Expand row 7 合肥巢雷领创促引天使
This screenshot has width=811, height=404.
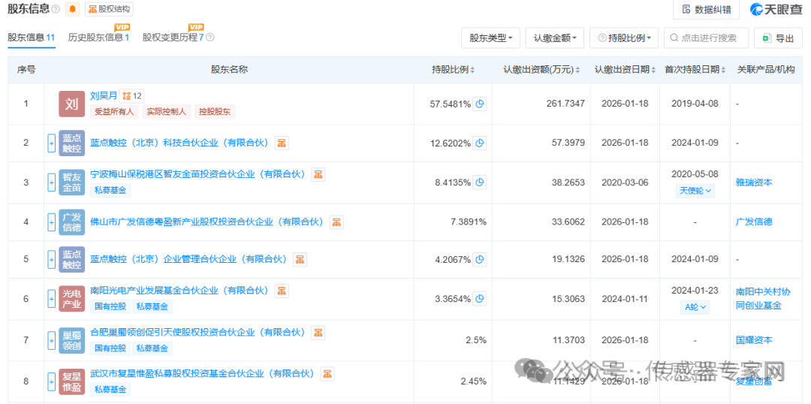(x=51, y=340)
